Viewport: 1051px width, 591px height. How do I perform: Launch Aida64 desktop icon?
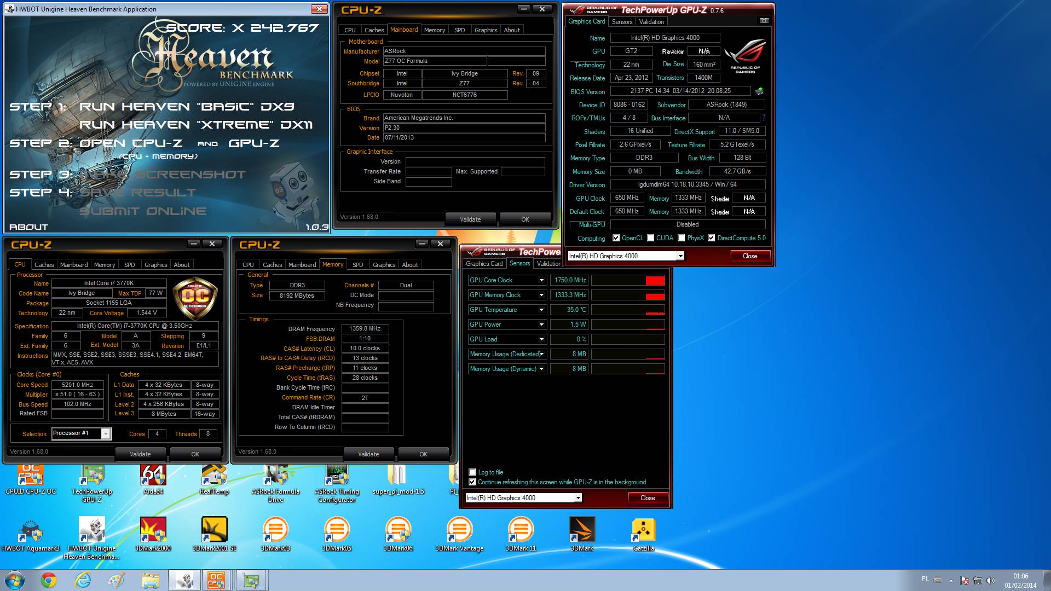pyautogui.click(x=153, y=480)
